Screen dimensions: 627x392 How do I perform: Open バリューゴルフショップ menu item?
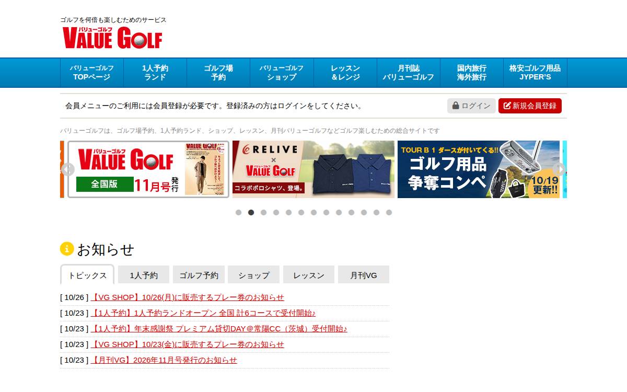click(x=282, y=73)
